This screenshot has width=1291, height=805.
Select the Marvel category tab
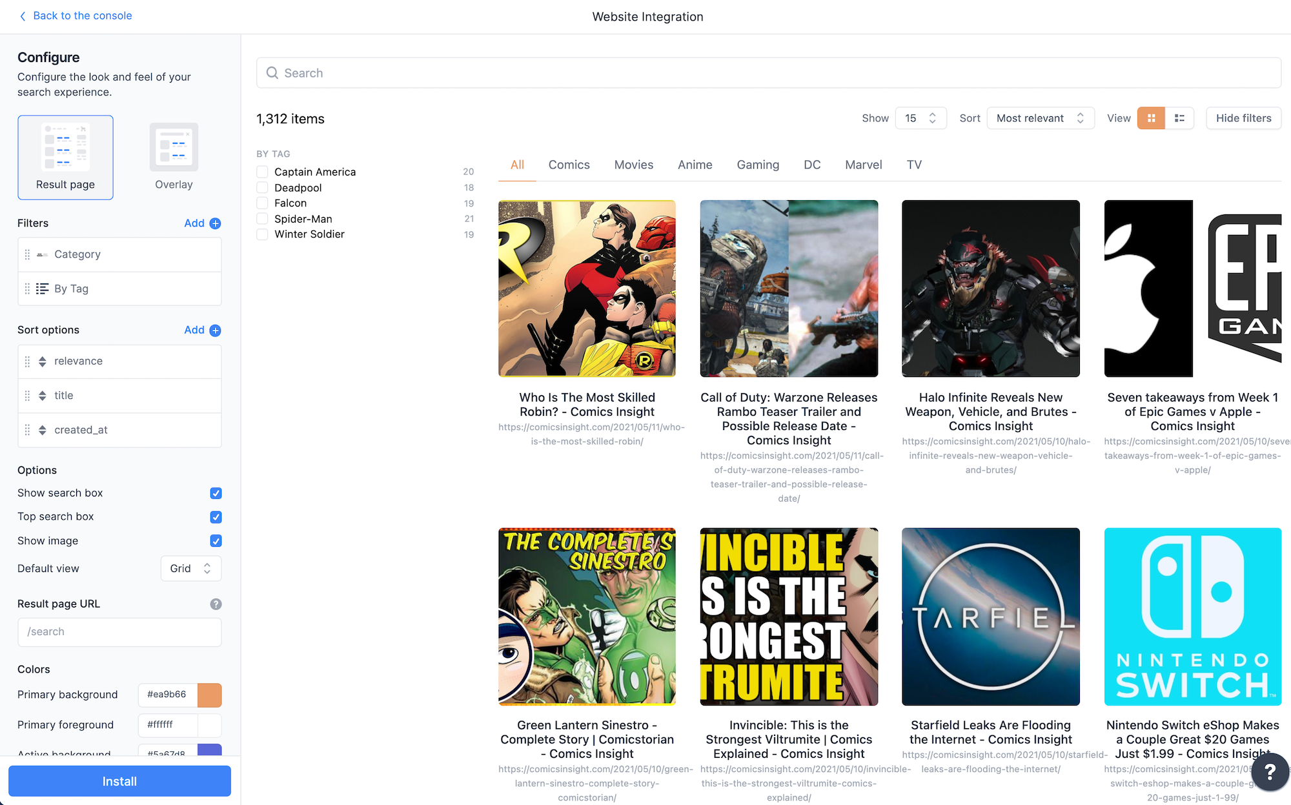(863, 165)
